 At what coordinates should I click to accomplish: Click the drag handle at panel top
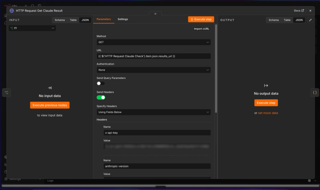pos(155,14)
